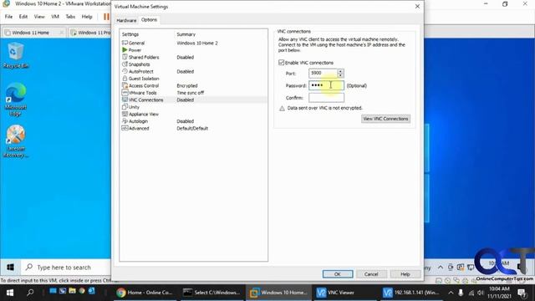
Task: Select the Access Control row
Action: (193, 85)
